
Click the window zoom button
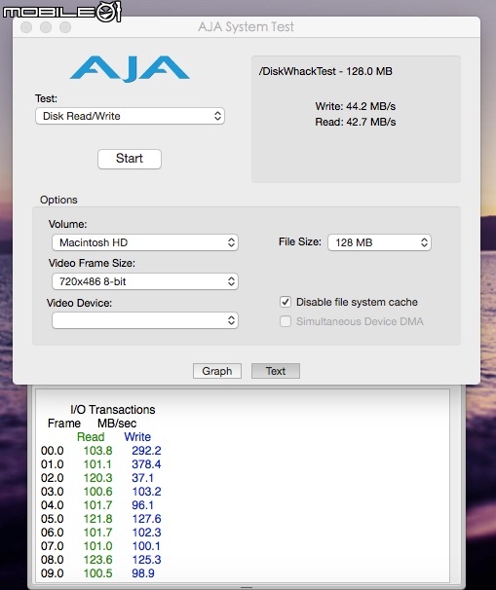coord(65,27)
